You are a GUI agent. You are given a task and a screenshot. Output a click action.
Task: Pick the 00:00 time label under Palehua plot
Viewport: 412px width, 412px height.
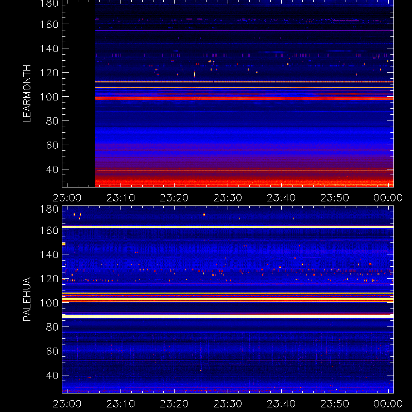click(x=388, y=404)
